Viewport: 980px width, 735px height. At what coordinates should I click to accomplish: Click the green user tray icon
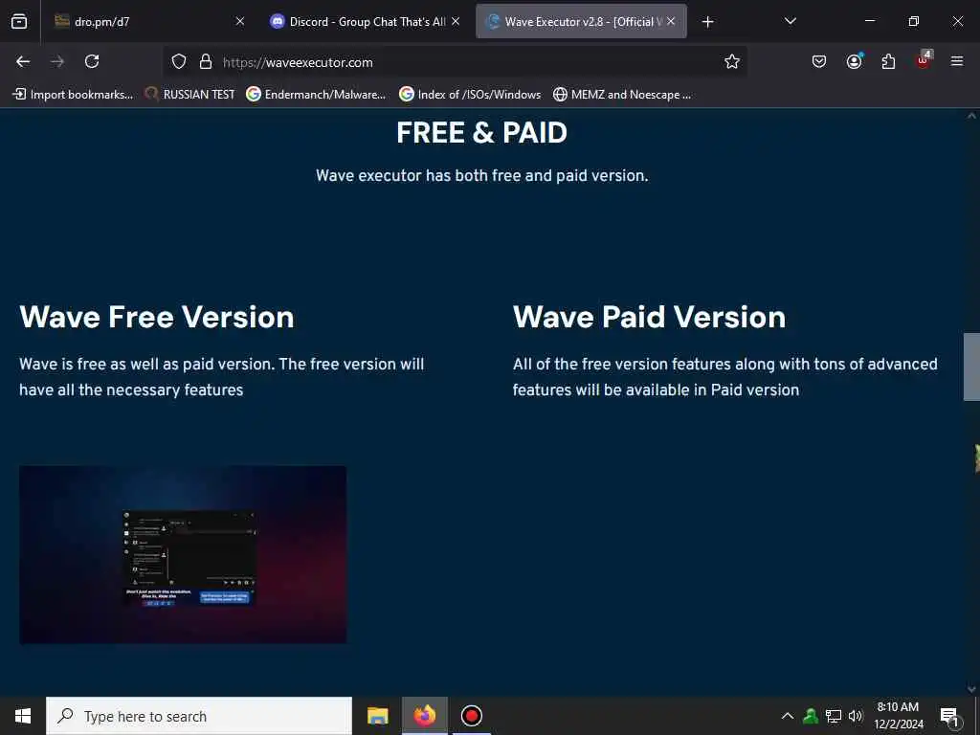[x=811, y=716]
